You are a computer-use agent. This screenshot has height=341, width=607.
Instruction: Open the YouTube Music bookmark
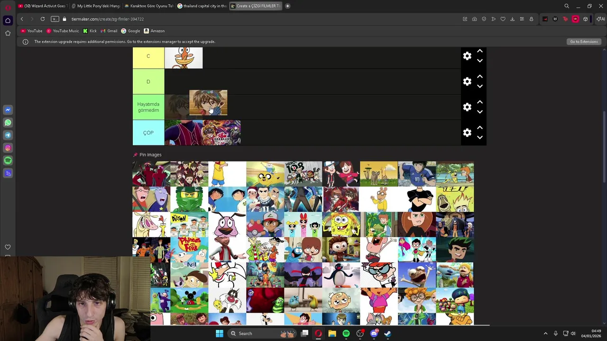(63, 31)
